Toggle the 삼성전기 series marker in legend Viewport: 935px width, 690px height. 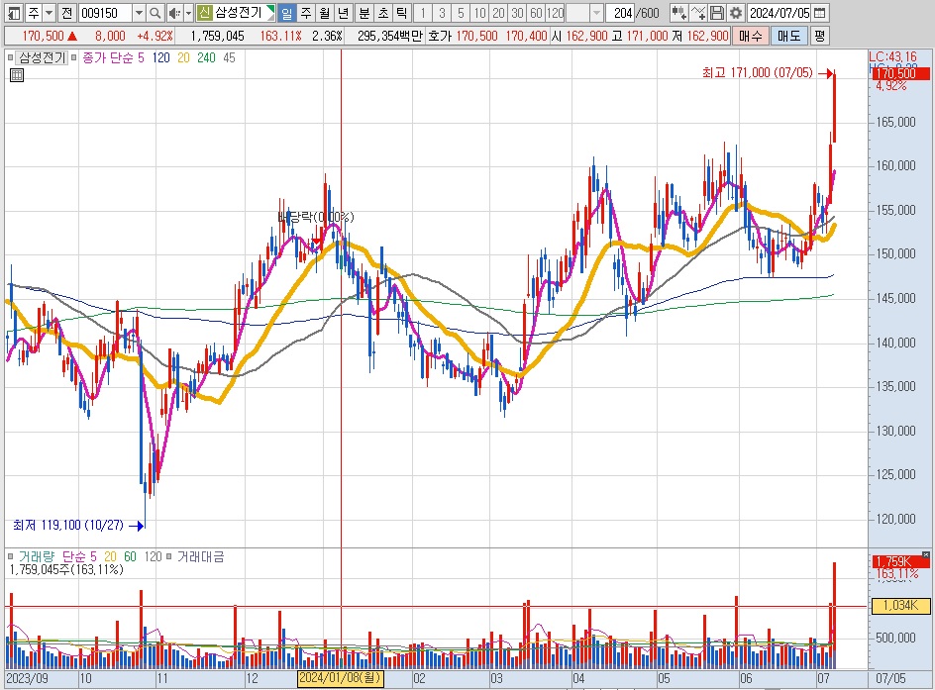coord(10,57)
